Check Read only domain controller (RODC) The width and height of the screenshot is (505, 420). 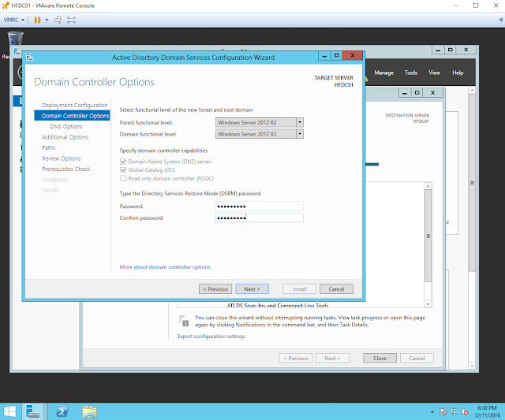click(123, 178)
